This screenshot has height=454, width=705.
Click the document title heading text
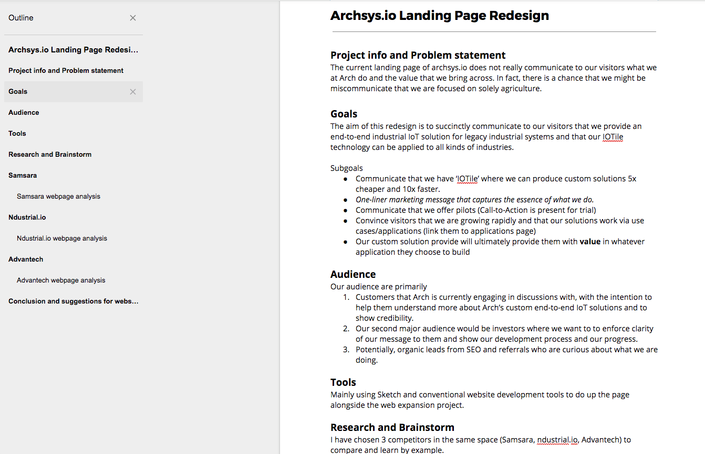[439, 16]
